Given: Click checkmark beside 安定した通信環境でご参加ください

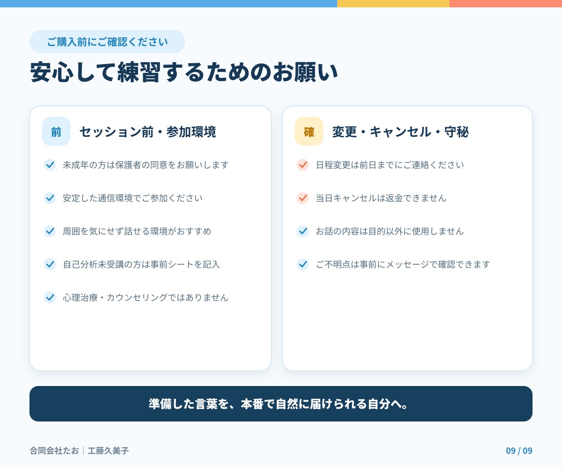Looking at the screenshot, I should (x=50, y=198).
